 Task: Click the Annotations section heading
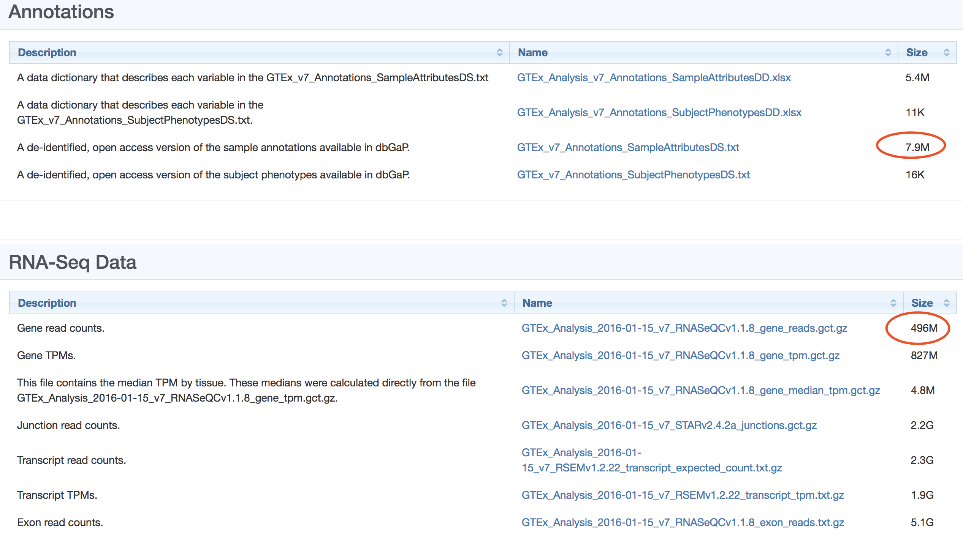[61, 11]
